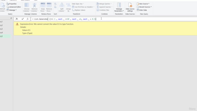Image resolution: width=197 pixels, height=111 pixels.
Task: Collapse the queries pane
Action: pos(11,18)
